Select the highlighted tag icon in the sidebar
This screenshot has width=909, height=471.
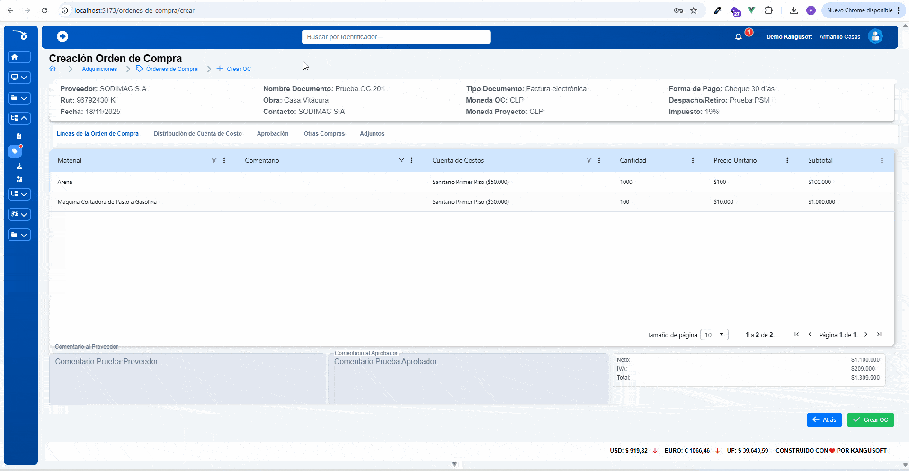pos(15,151)
